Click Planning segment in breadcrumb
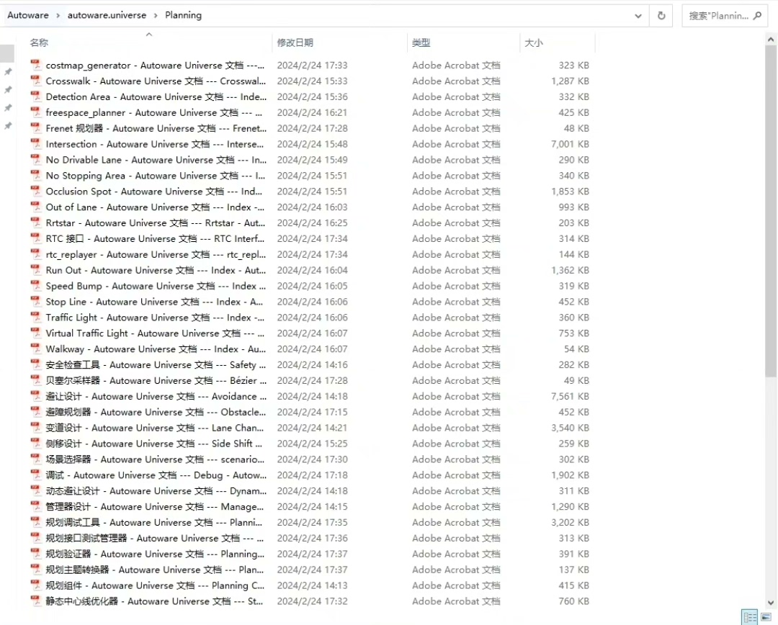Viewport: 778px width, 625px height. [183, 15]
